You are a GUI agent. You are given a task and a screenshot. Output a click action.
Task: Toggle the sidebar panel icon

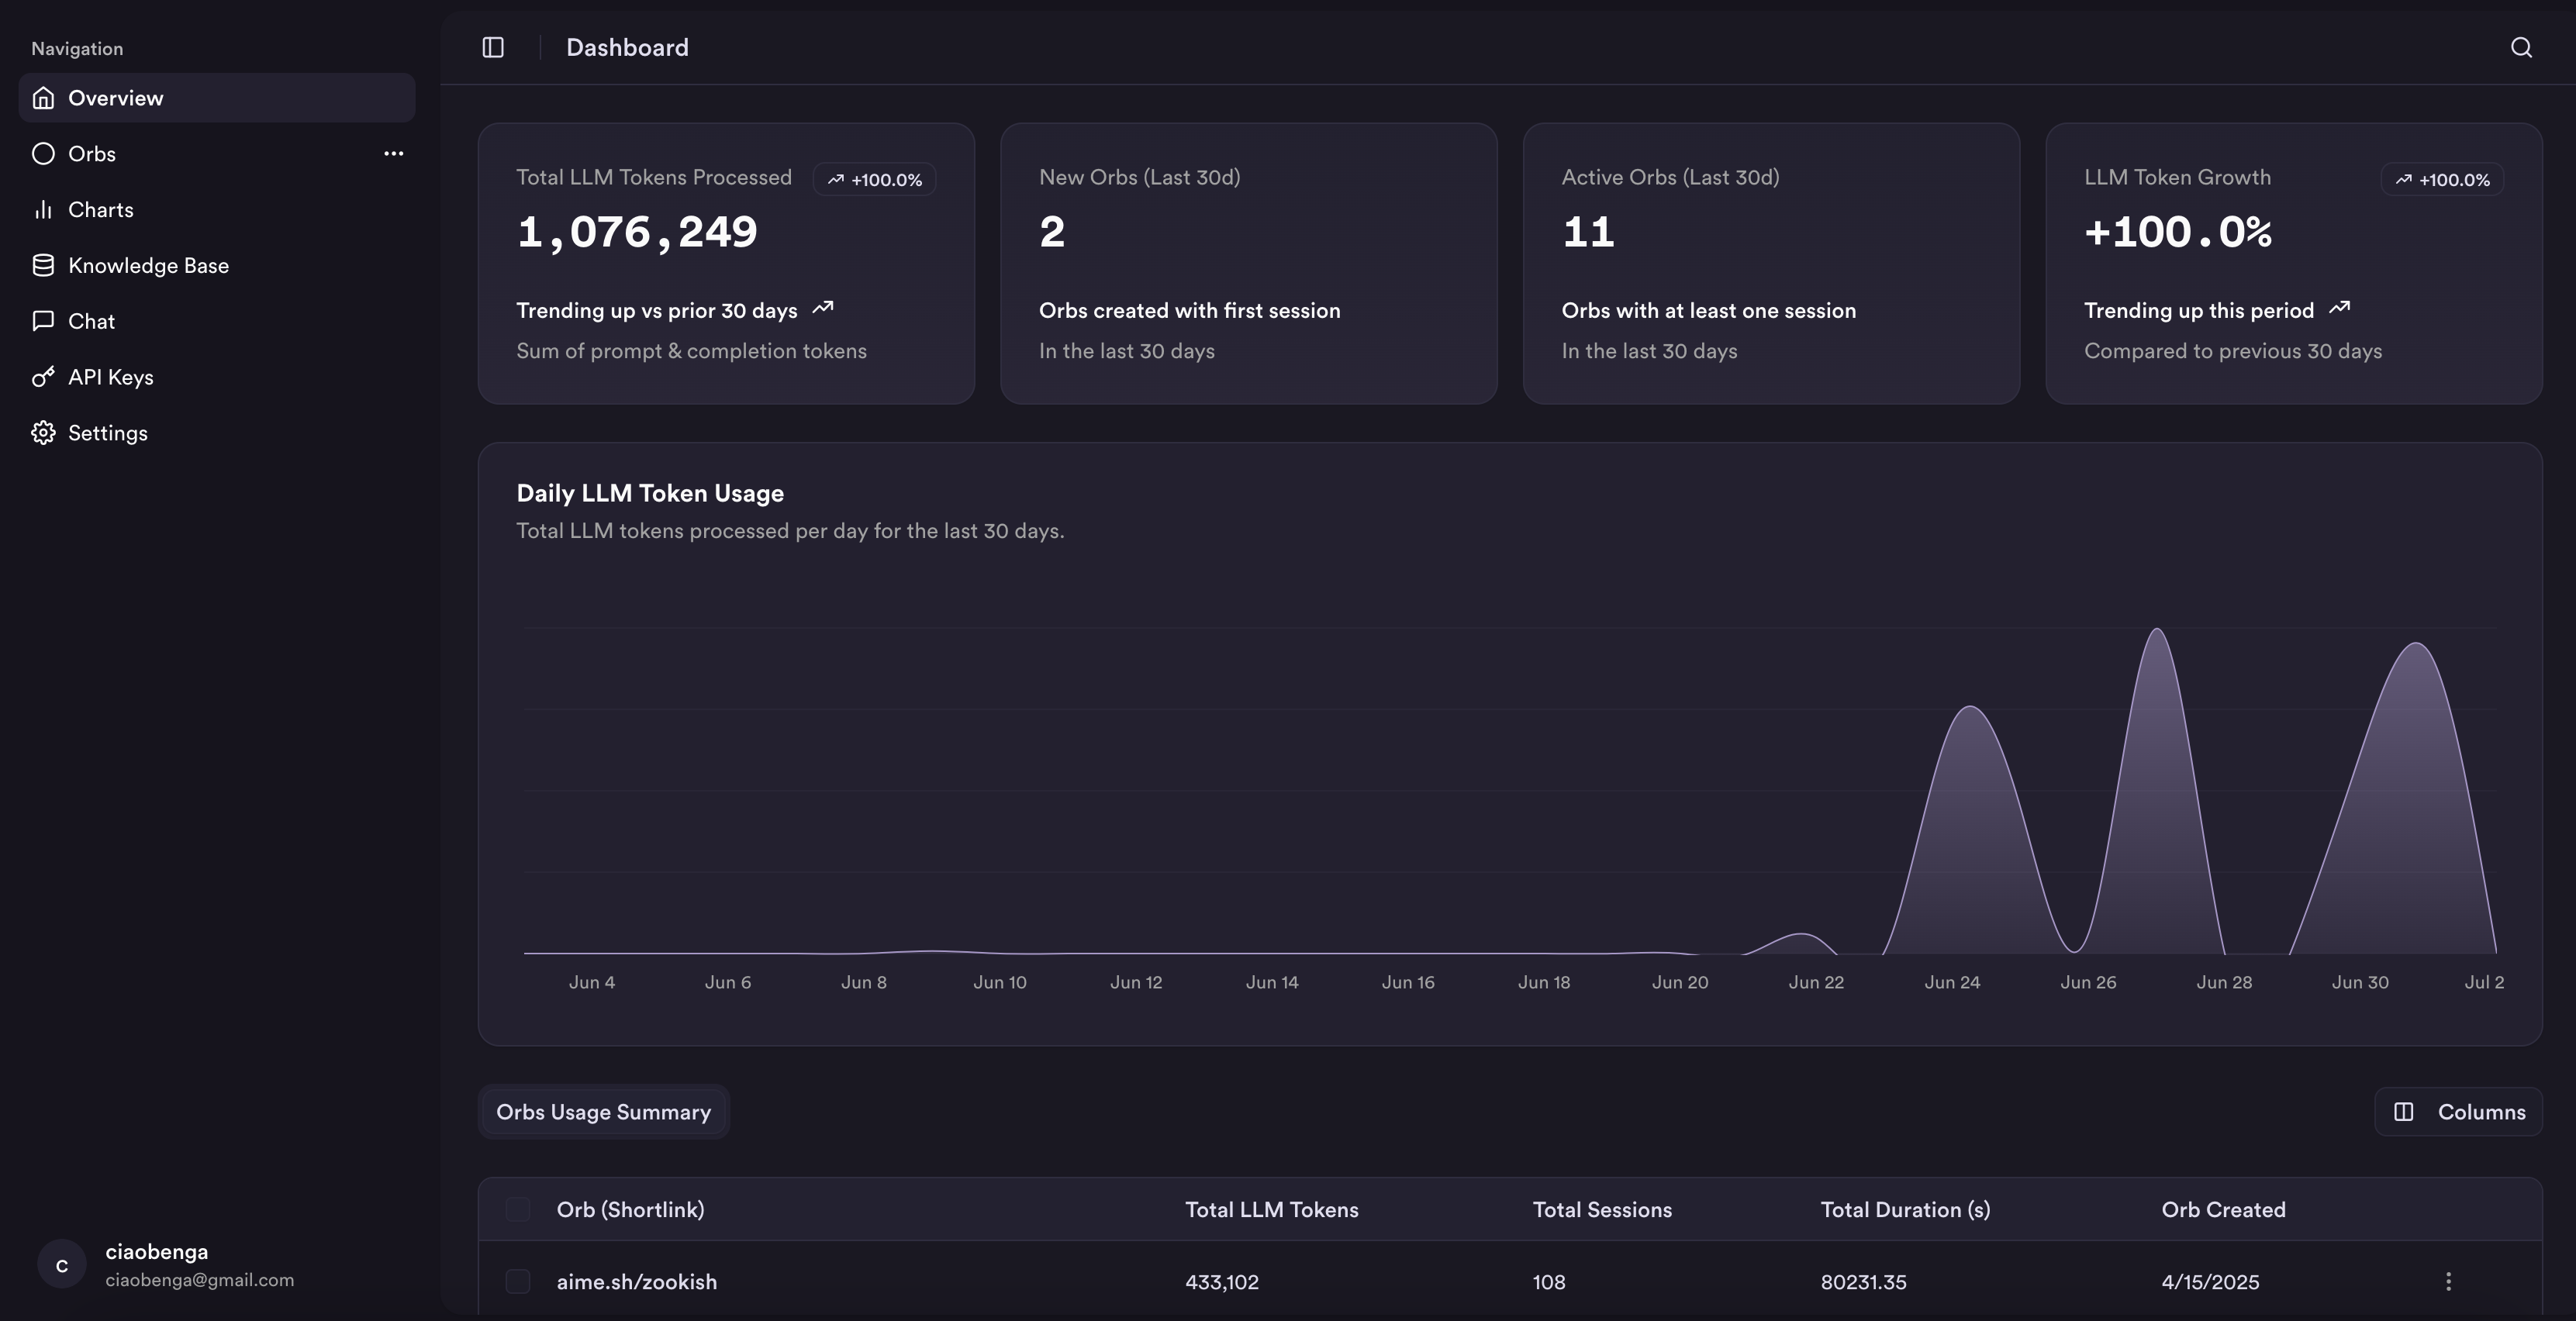[x=493, y=47]
